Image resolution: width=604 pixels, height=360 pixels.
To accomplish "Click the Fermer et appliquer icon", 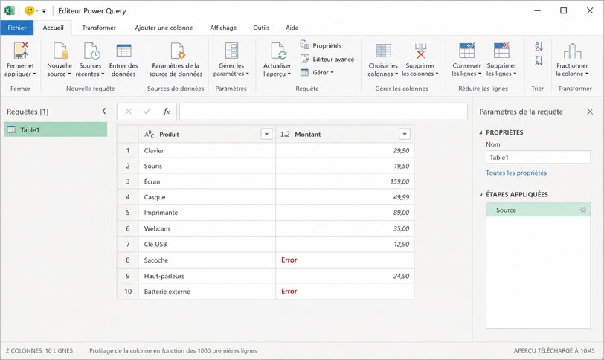I will (21, 51).
